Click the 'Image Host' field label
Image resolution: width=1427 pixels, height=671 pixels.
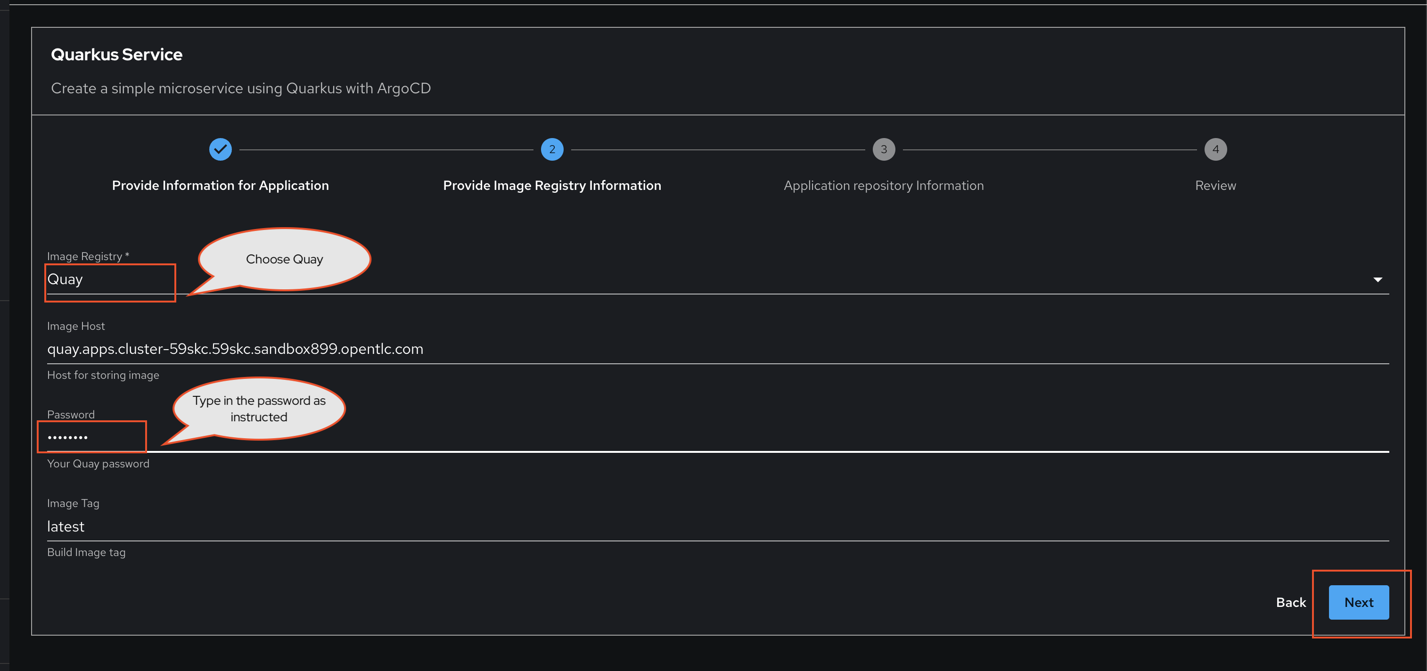tap(76, 327)
